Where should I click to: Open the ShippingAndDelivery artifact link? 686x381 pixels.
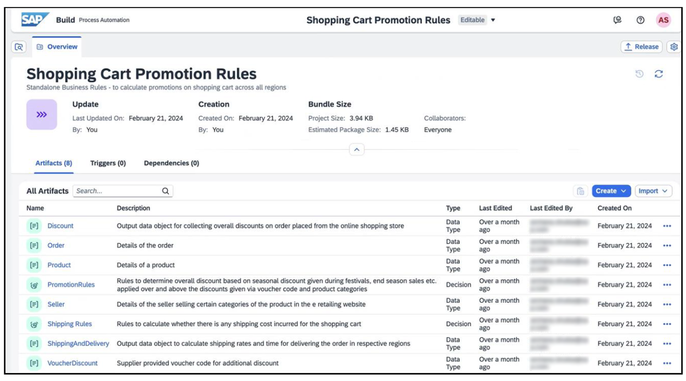click(x=78, y=343)
